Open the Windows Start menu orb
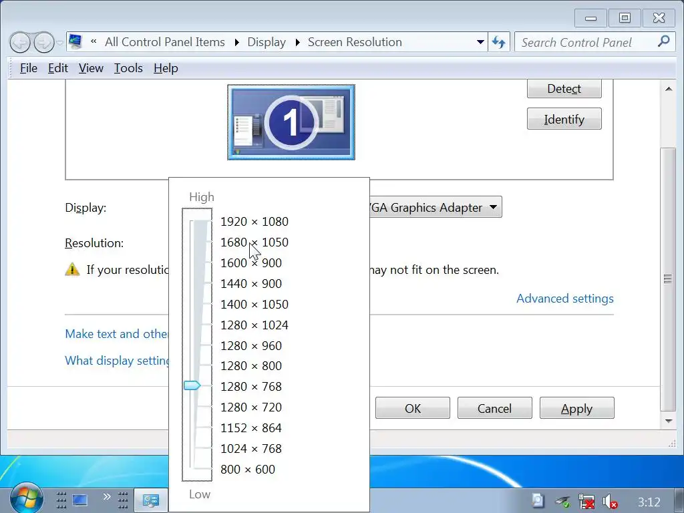The image size is (684, 513). click(x=26, y=498)
